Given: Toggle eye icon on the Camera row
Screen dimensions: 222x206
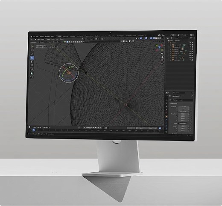Looking at the screenshot, I should pos(190,45).
